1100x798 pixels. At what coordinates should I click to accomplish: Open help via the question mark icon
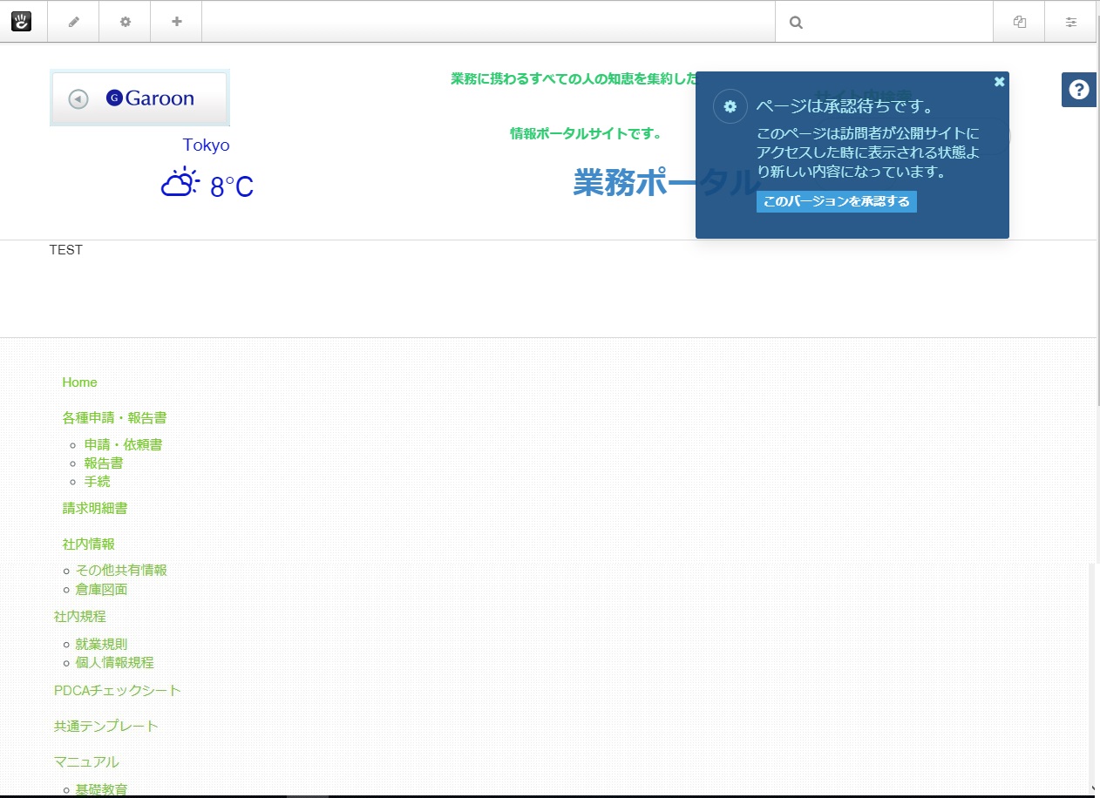[1079, 90]
